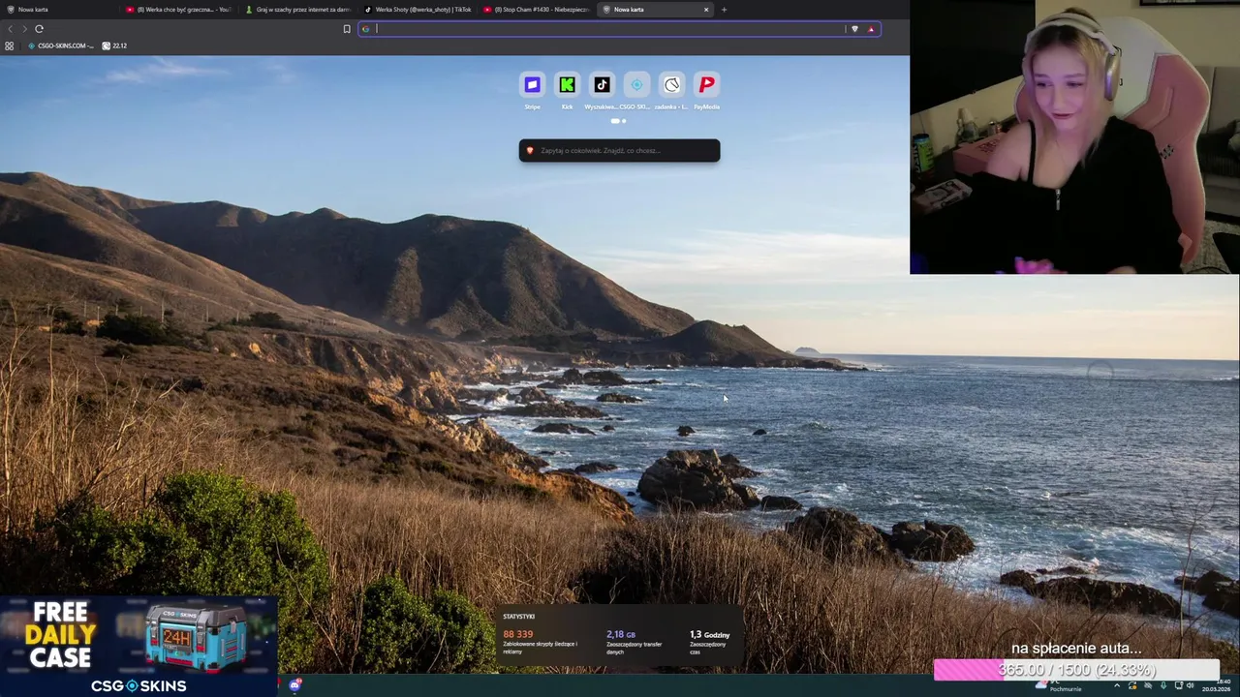1240x697 pixels.
Task: Switch to the Graj w szachy chess tab
Action: click(x=297, y=10)
